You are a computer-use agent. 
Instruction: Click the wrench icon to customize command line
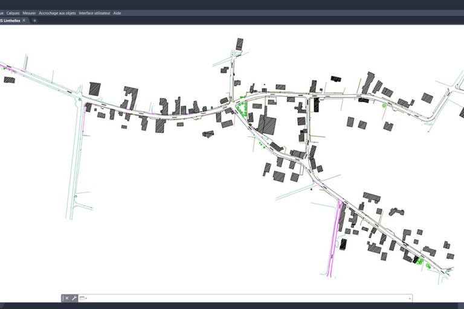tap(74, 298)
